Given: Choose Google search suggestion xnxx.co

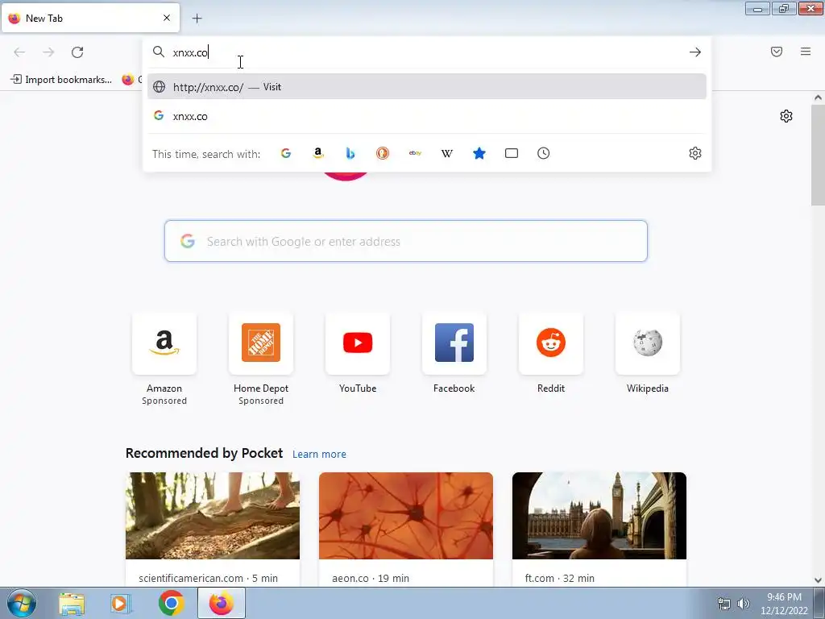Looking at the screenshot, I should pos(427,116).
